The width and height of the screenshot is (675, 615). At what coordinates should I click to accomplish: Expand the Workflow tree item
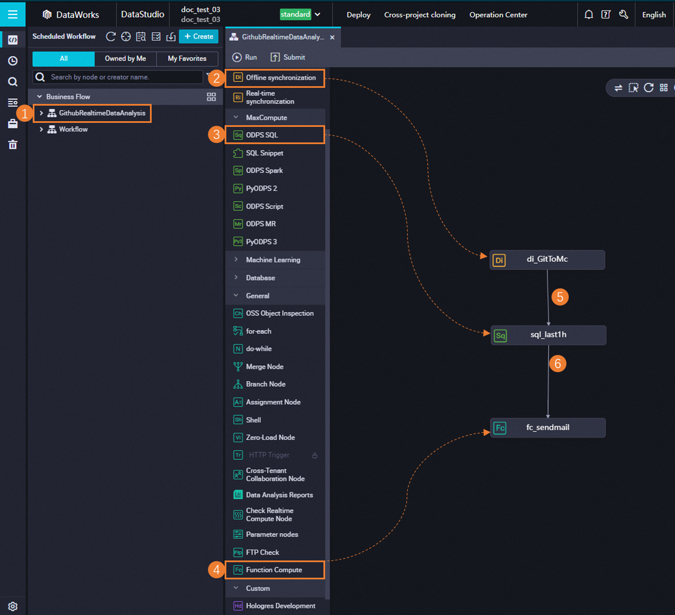pos(41,129)
